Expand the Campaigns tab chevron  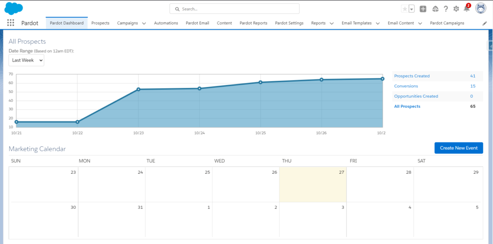coord(144,23)
